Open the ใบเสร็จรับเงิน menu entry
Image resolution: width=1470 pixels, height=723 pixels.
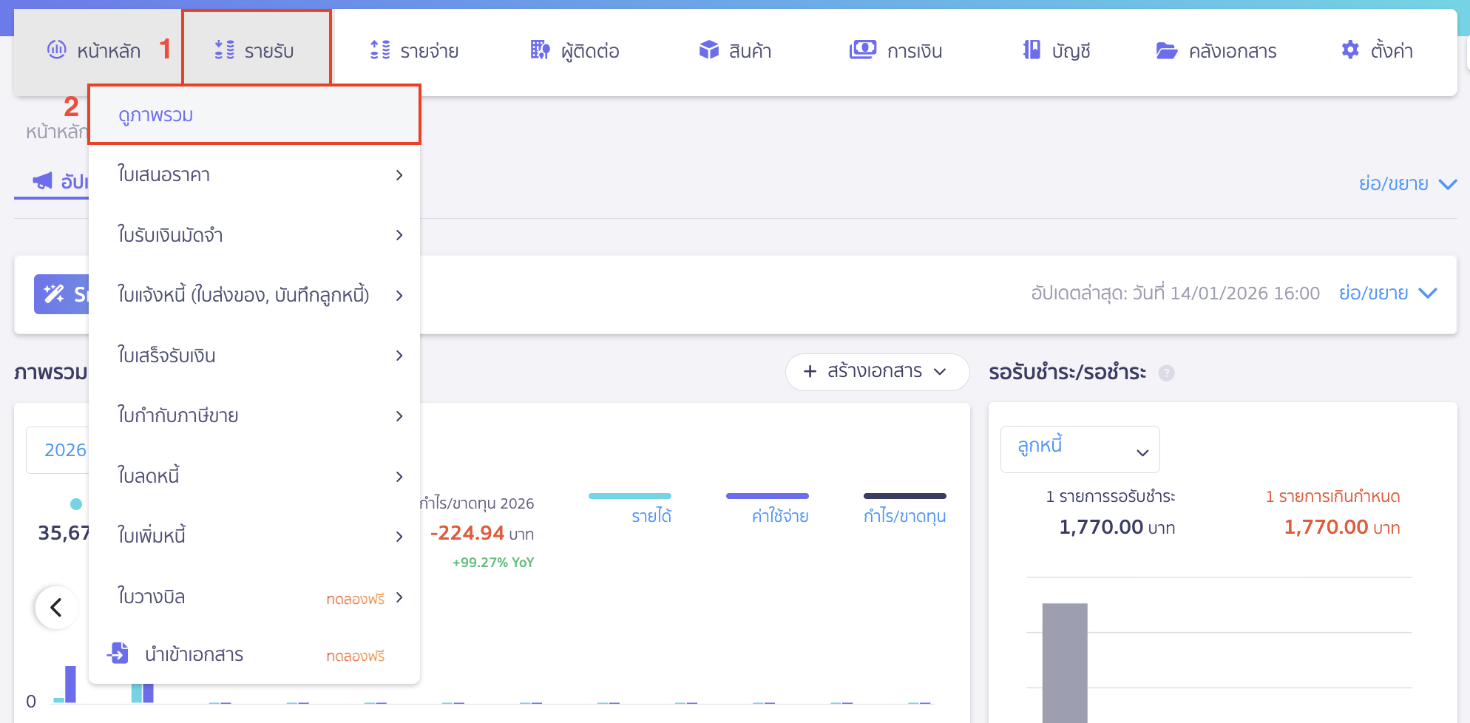167,356
